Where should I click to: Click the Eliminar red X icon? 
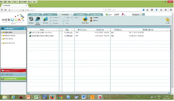pyautogui.click(x=91, y=20)
